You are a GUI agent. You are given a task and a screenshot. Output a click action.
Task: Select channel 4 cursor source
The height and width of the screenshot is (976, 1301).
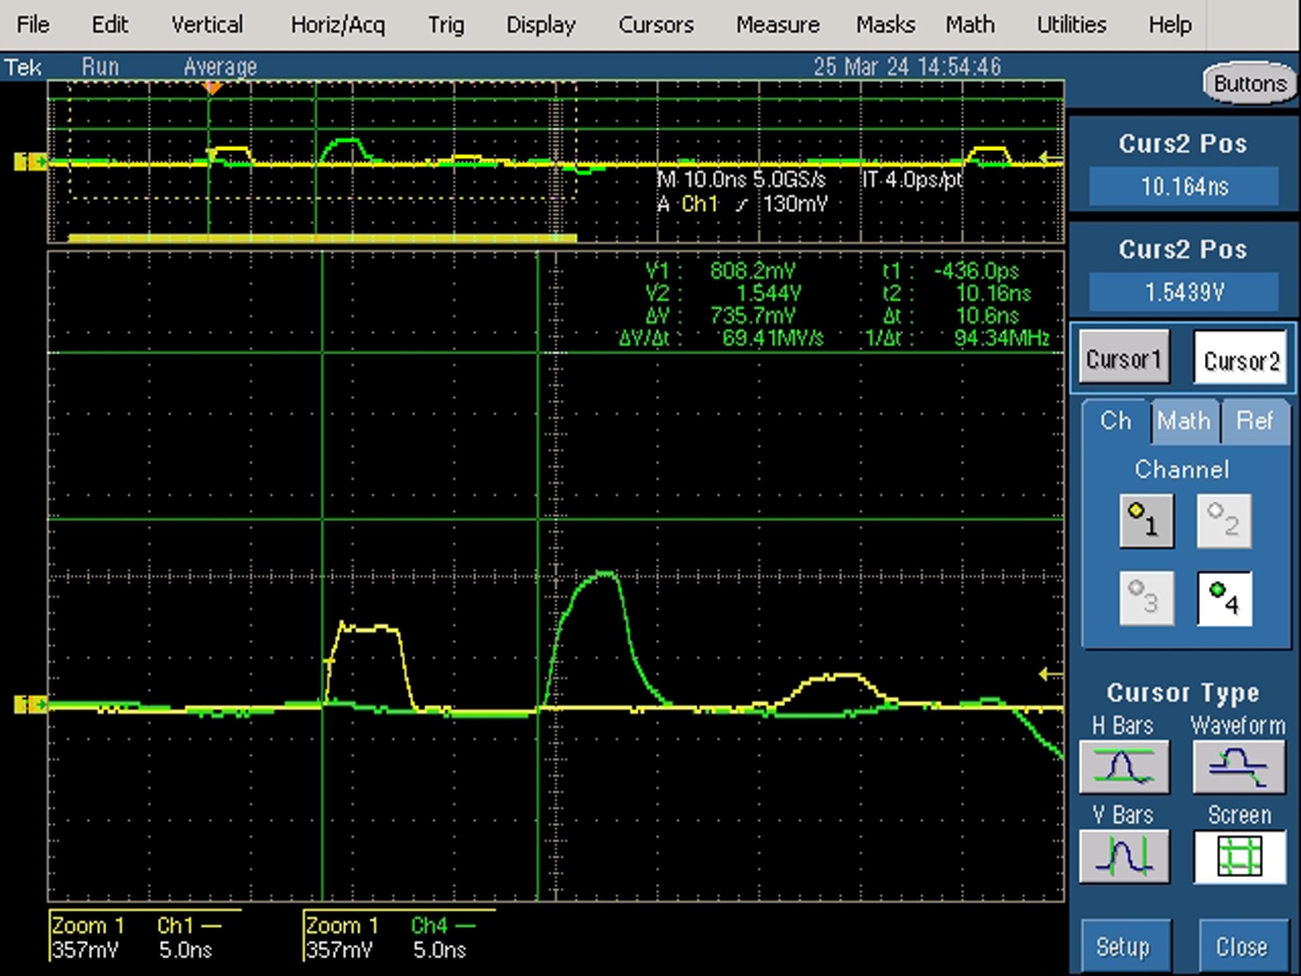pos(1224,598)
